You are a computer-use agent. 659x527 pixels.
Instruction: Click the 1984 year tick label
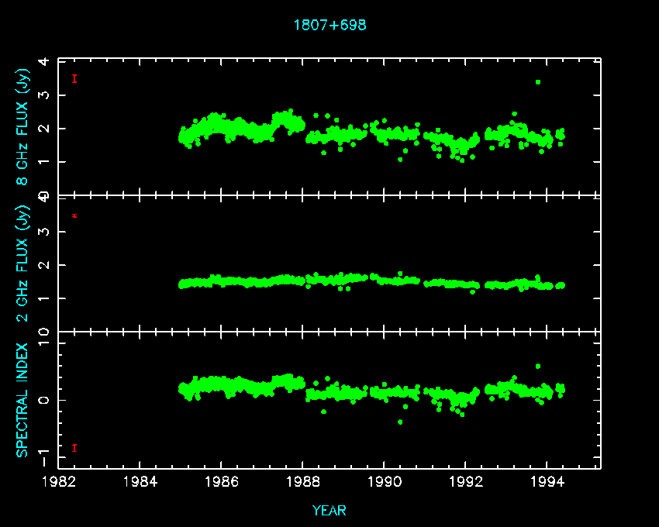pyautogui.click(x=140, y=482)
